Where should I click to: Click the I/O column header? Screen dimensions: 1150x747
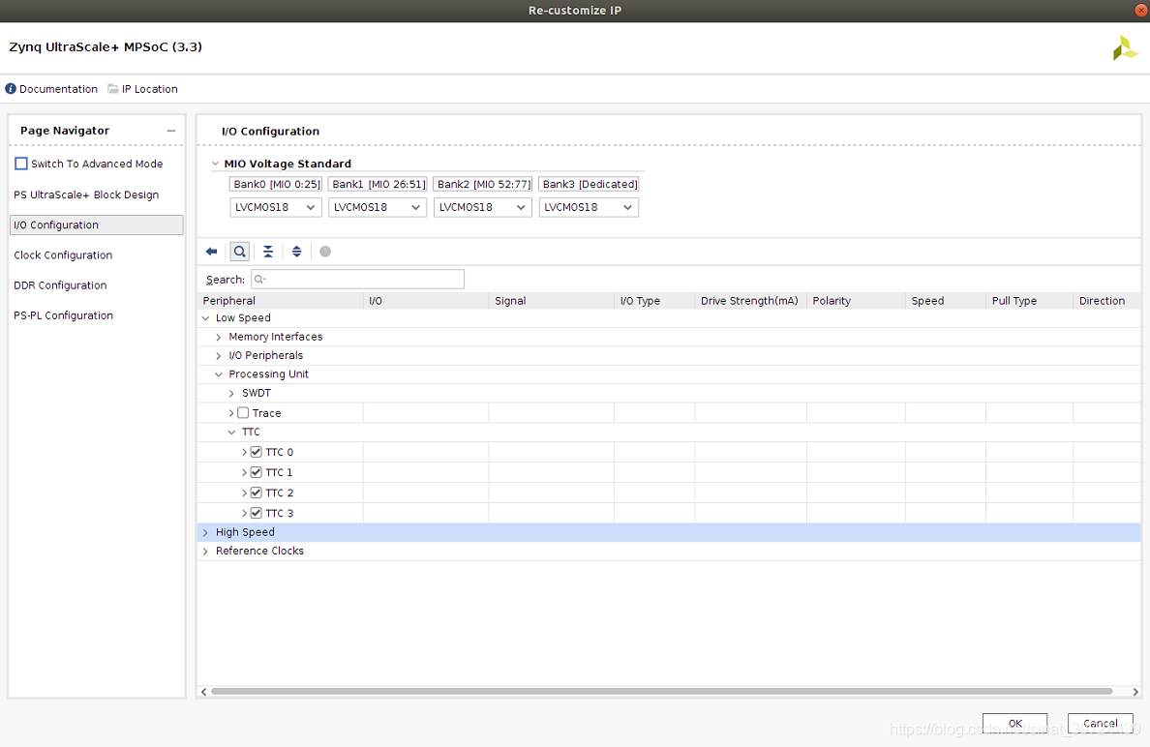point(426,301)
